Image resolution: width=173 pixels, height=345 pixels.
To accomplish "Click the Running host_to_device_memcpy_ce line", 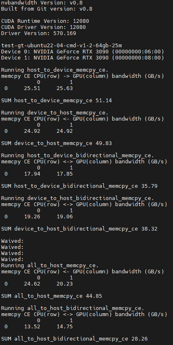I will [55, 70].
